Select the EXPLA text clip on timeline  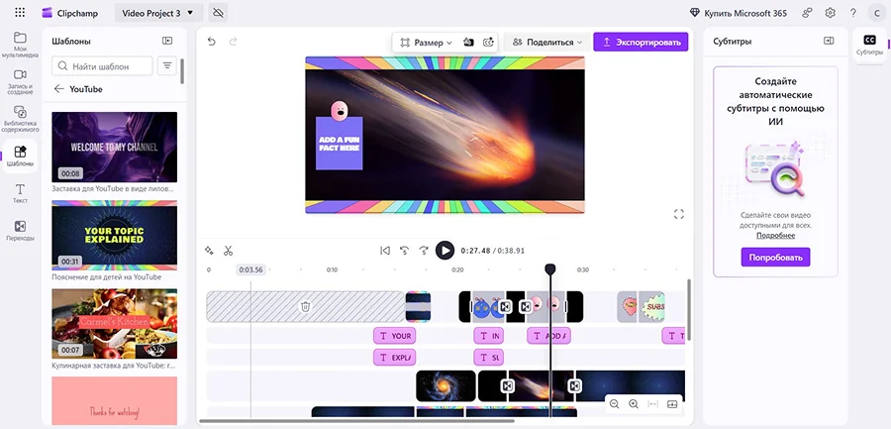(x=394, y=358)
